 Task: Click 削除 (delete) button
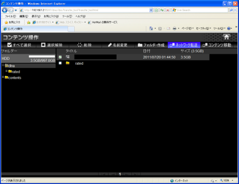click(85, 45)
